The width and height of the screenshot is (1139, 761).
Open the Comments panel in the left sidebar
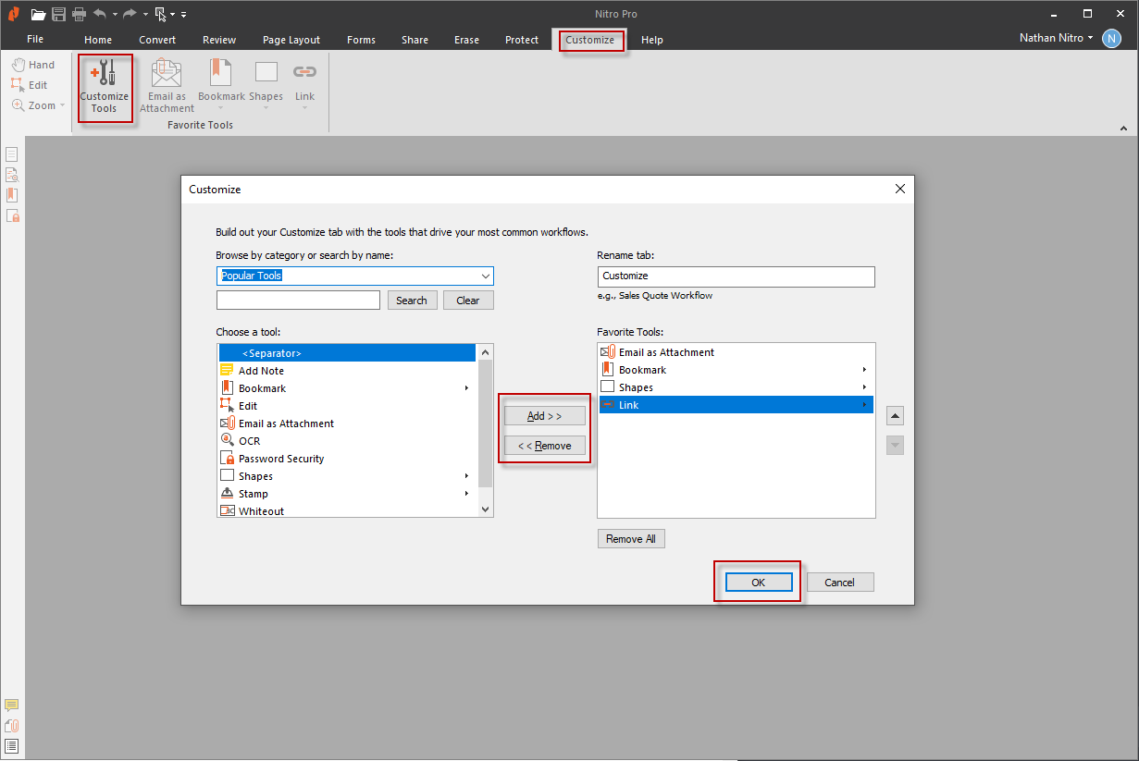click(12, 704)
